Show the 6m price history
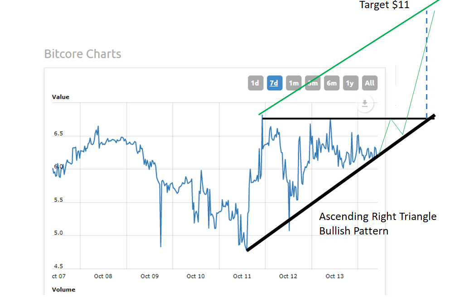Image resolution: width=450 pixels, height=301 pixels. click(x=332, y=83)
